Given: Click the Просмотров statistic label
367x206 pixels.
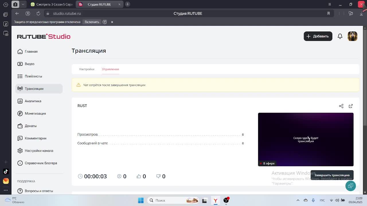Looking at the screenshot, I should (x=87, y=134).
